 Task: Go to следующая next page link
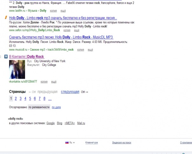[x=70, y=92]
